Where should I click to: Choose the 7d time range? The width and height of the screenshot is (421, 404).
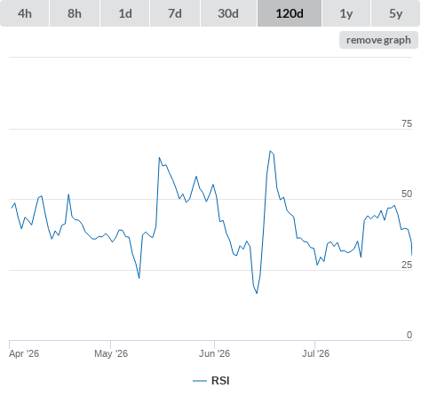pos(175,13)
